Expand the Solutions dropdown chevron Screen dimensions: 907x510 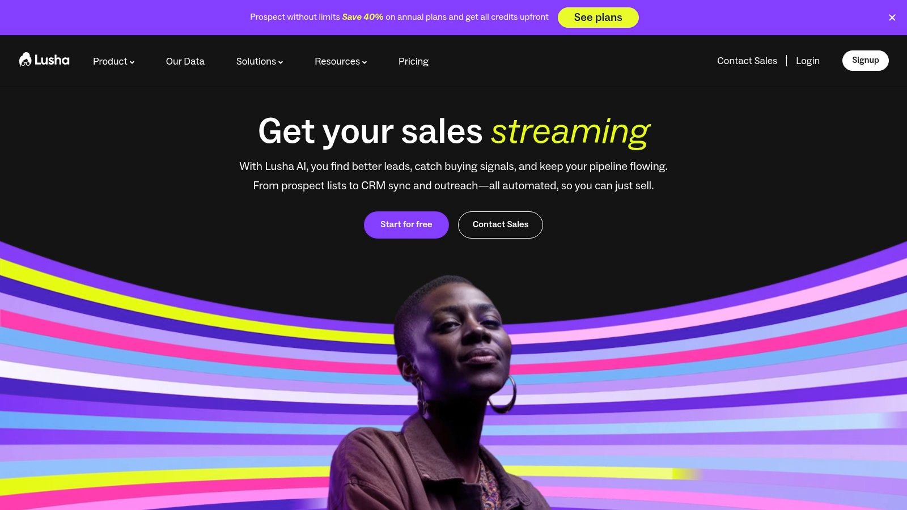pos(281,62)
